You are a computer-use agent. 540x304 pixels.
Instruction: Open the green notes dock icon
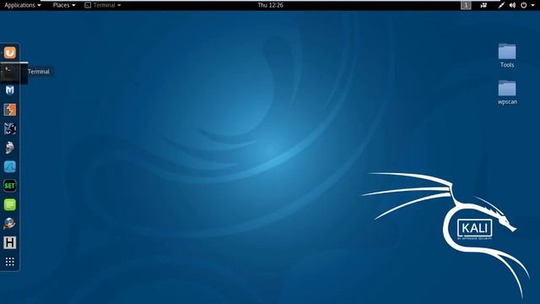click(x=10, y=204)
